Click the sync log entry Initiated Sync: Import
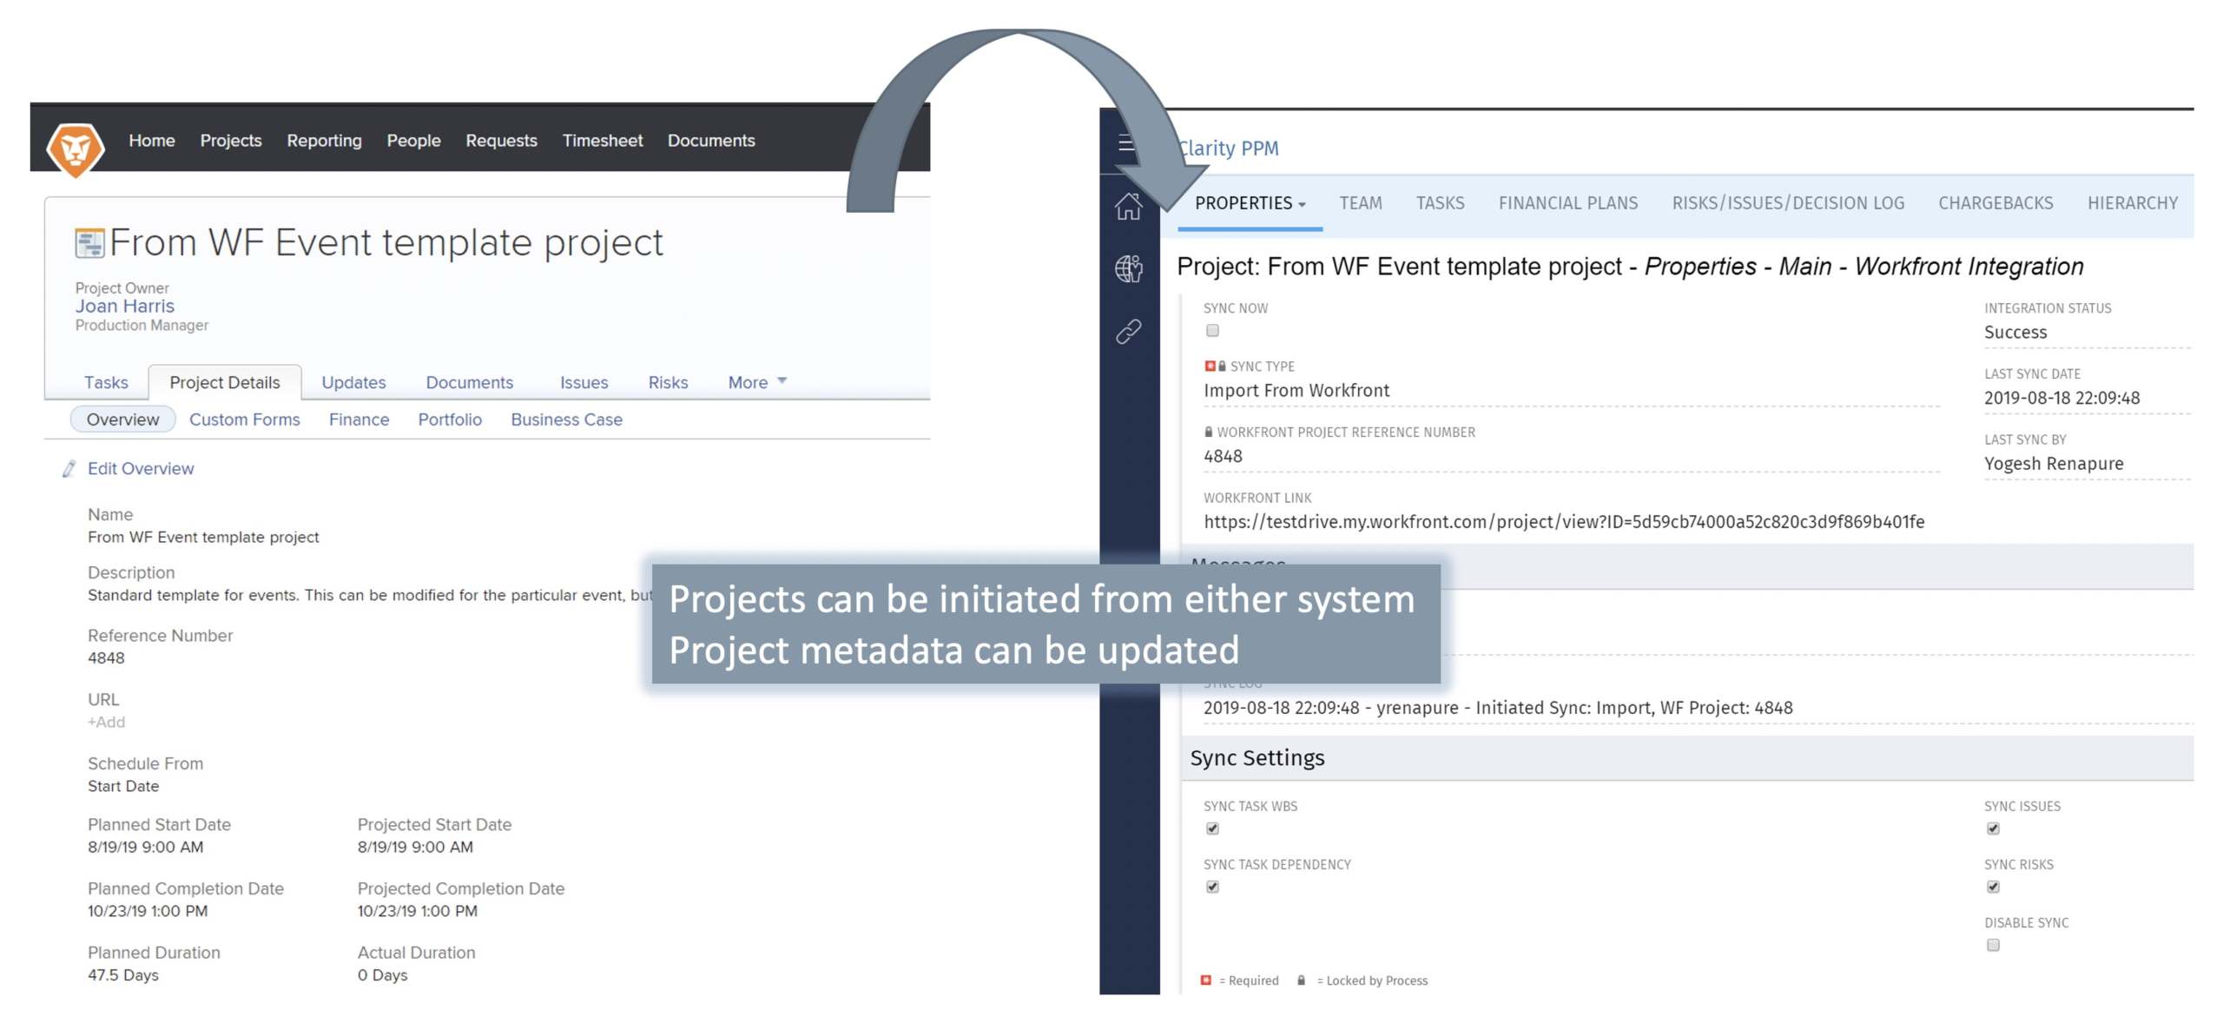The width and height of the screenshot is (2223, 1017). click(1497, 708)
